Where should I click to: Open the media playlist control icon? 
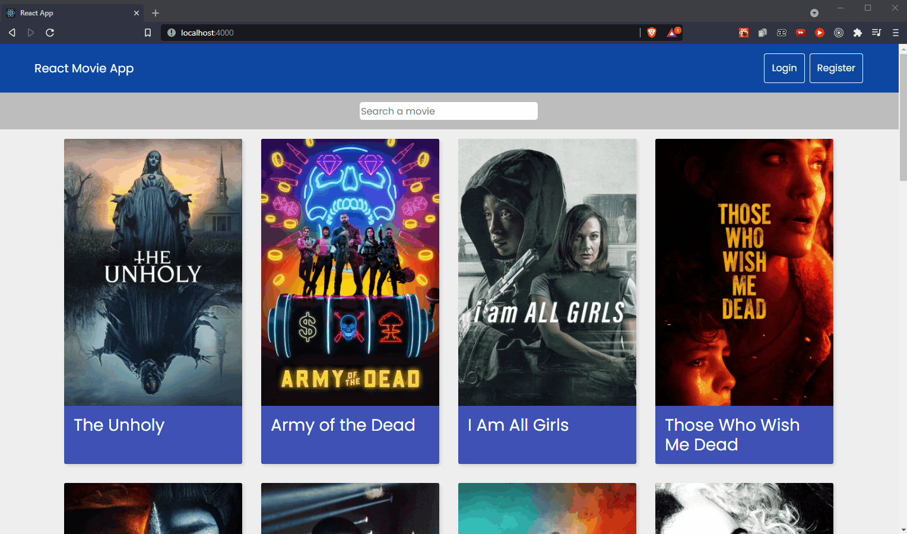click(877, 33)
